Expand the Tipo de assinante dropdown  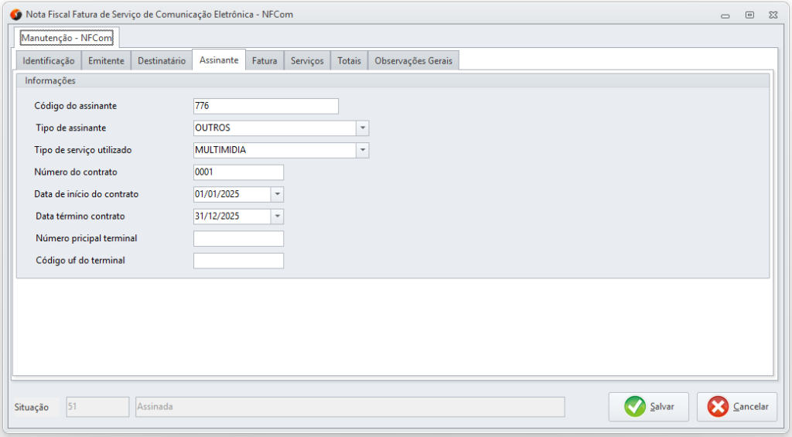(x=363, y=128)
